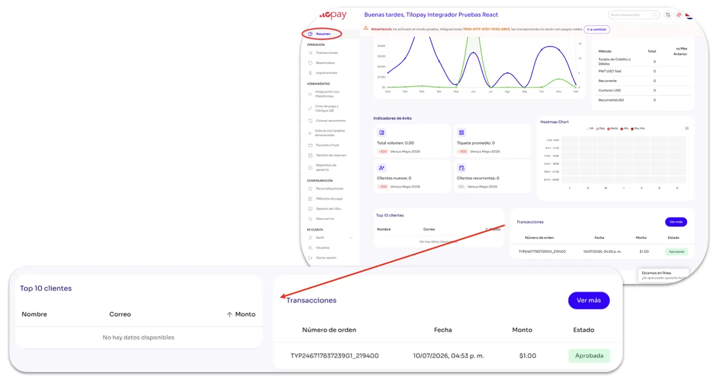
Task: Toggle the Muy Alto legend in Heatmap Chart
Action: [638, 128]
